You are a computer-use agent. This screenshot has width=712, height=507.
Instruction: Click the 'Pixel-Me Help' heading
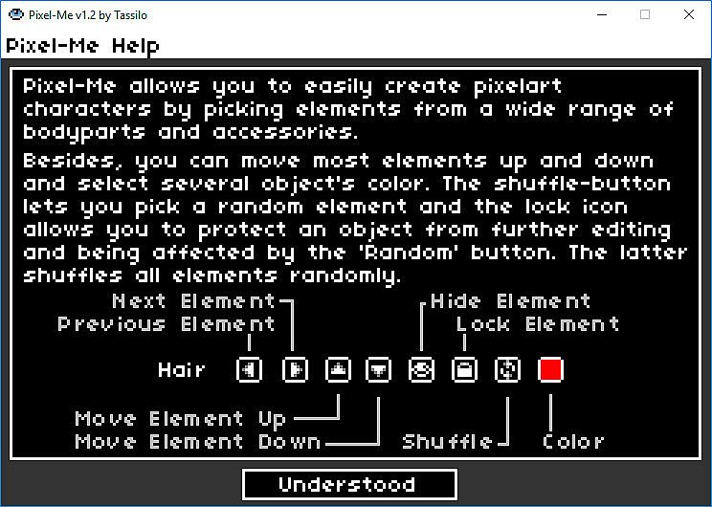click(x=82, y=45)
